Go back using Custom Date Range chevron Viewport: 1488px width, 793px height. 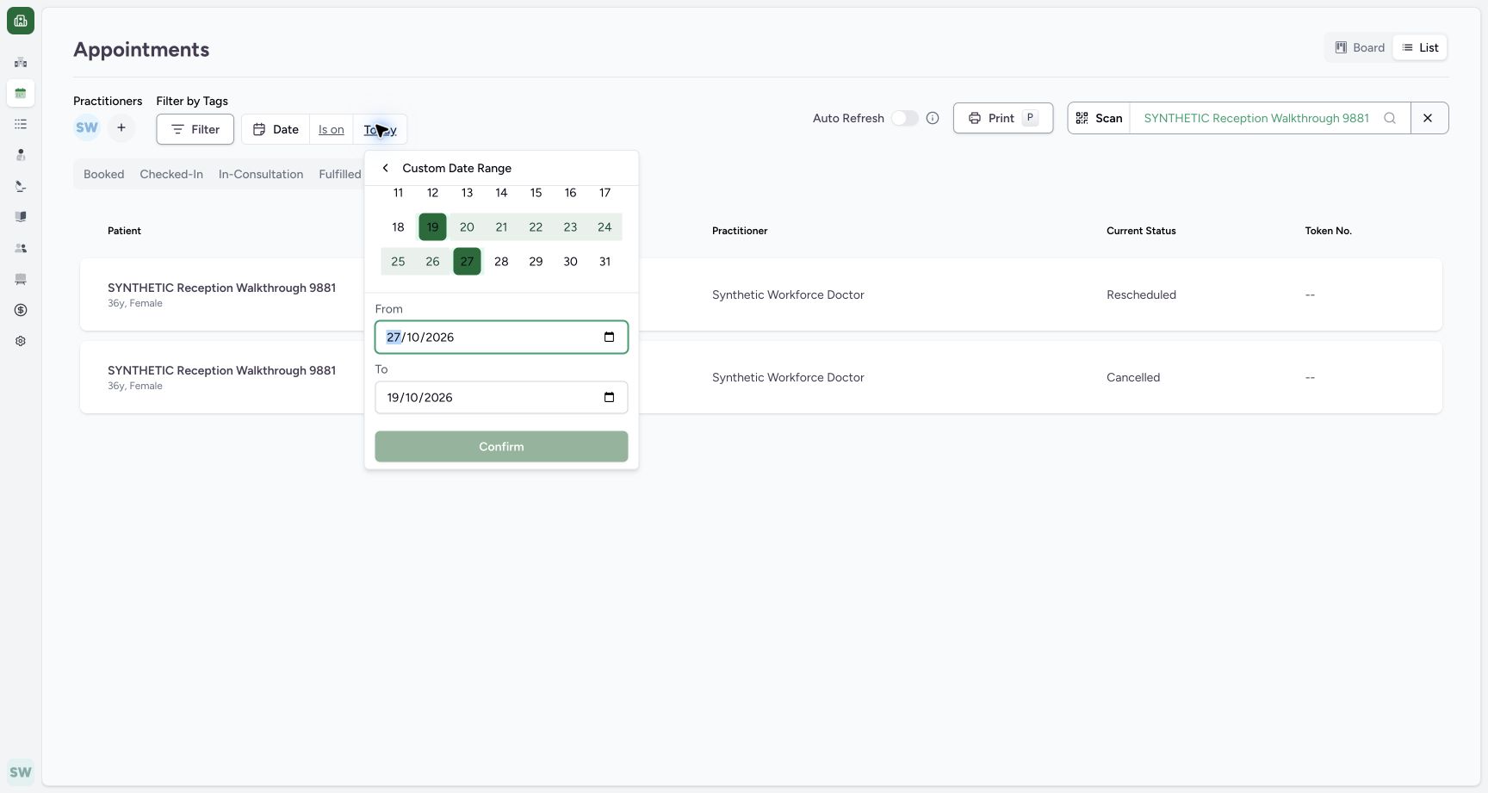pyautogui.click(x=386, y=168)
